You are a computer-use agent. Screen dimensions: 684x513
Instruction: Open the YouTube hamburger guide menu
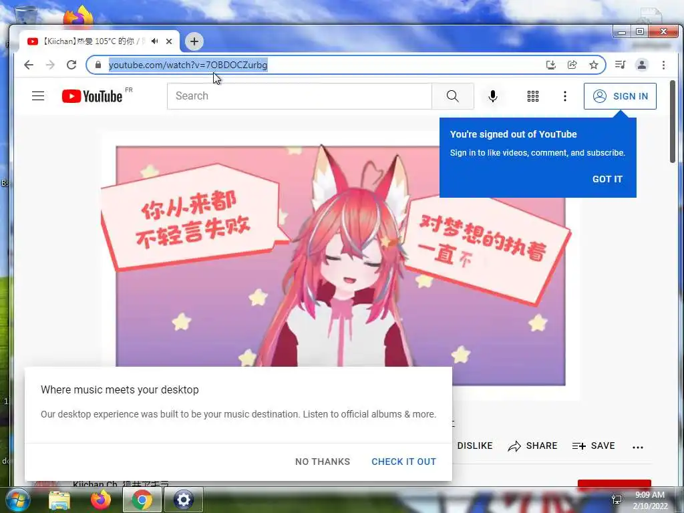pos(38,96)
